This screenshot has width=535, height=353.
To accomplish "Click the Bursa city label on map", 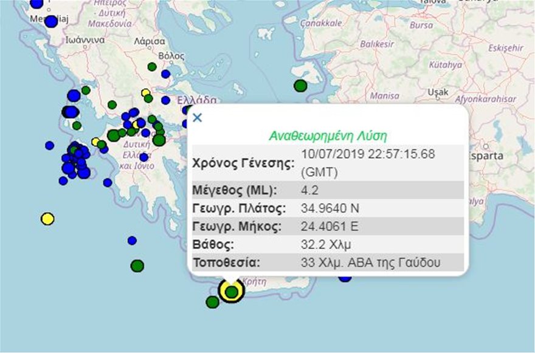I will pyautogui.click(x=421, y=26).
